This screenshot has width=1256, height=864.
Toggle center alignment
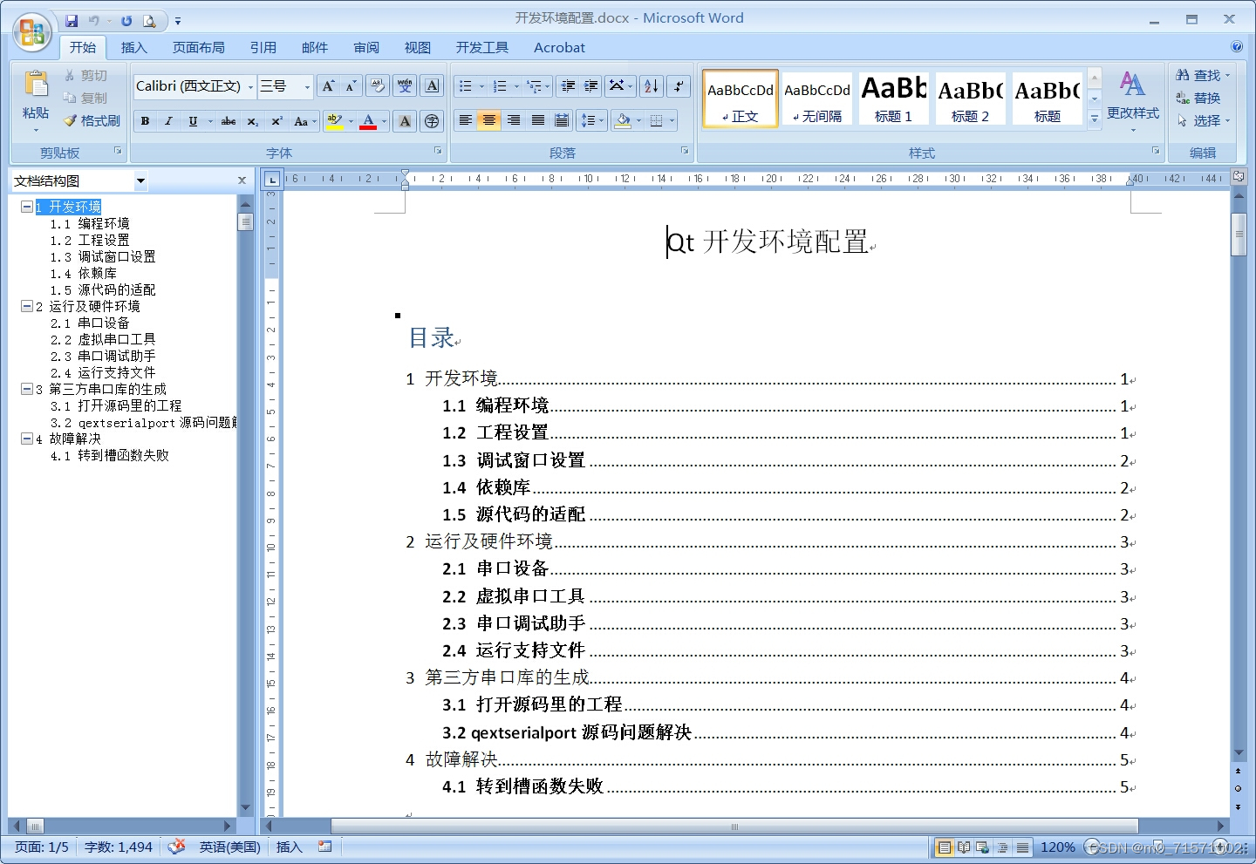[489, 120]
